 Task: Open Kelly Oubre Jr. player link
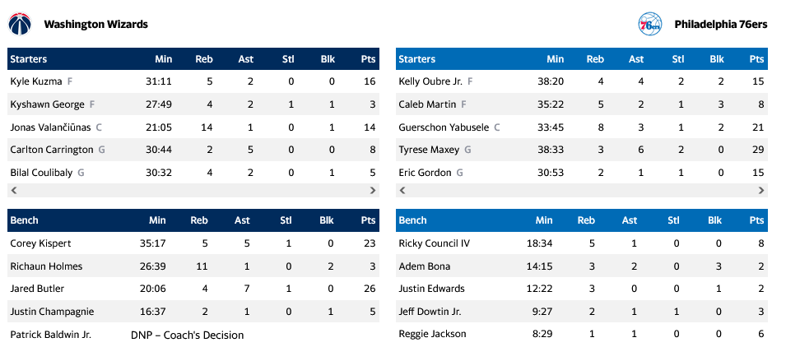430,81
